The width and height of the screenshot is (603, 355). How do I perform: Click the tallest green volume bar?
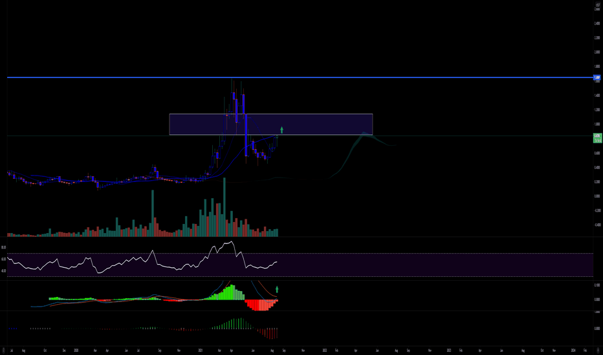coord(225,207)
